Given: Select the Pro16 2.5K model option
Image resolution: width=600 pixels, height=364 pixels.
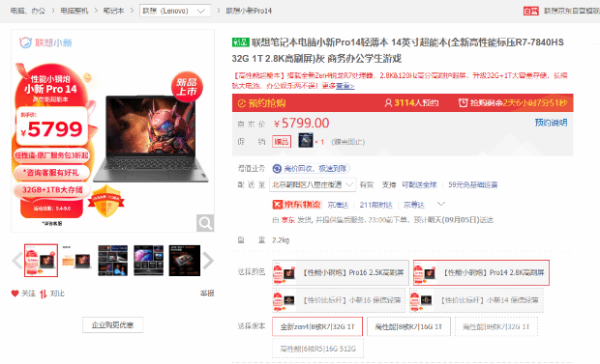Looking at the screenshot, I should tap(341, 272).
